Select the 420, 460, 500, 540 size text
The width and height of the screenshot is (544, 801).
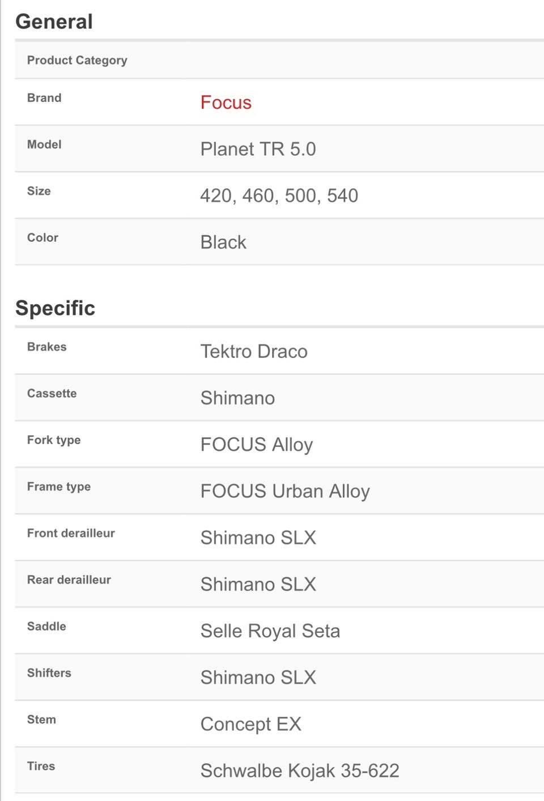(x=279, y=195)
